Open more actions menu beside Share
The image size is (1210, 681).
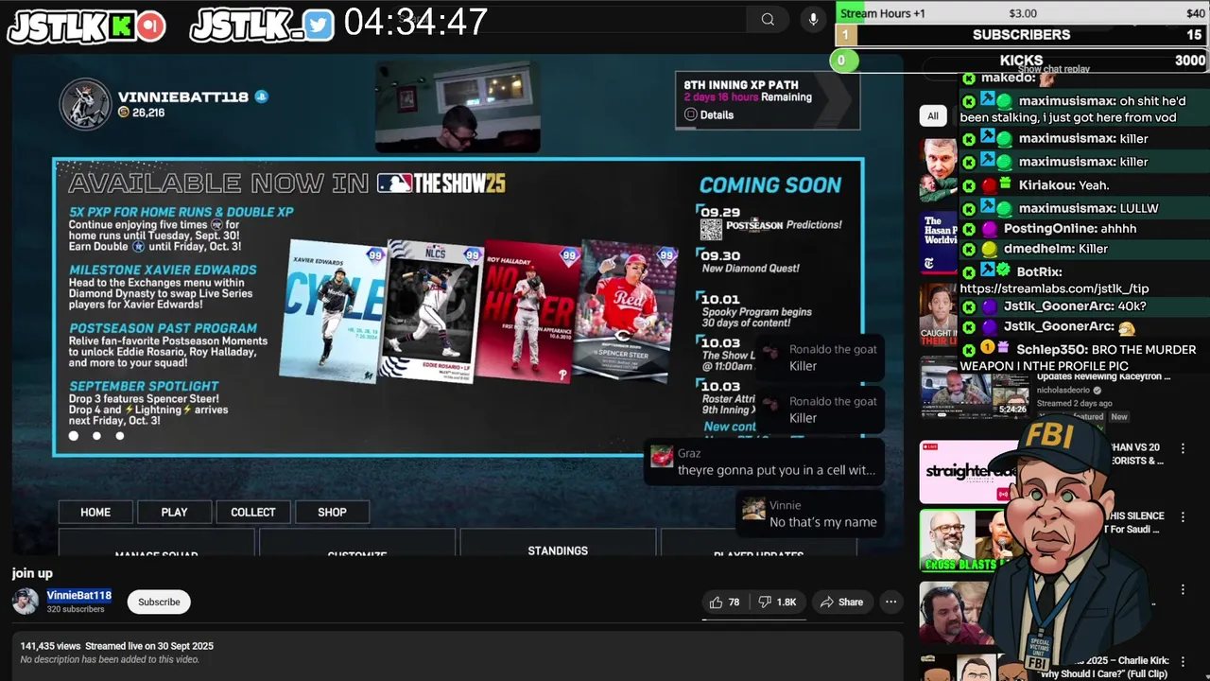(890, 602)
